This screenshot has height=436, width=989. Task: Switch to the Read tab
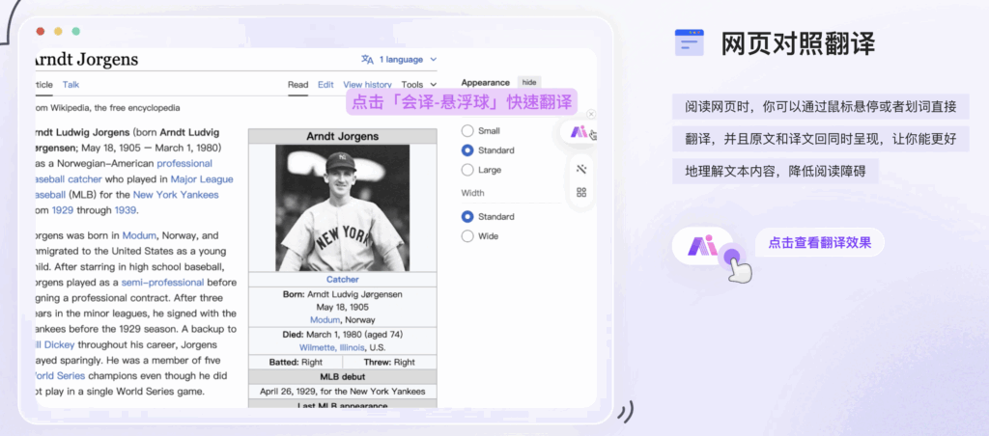[x=297, y=85]
